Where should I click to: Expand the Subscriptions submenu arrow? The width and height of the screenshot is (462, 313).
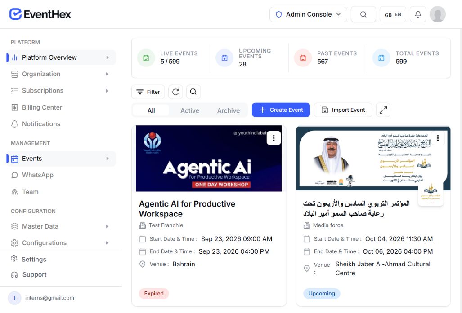point(107,91)
